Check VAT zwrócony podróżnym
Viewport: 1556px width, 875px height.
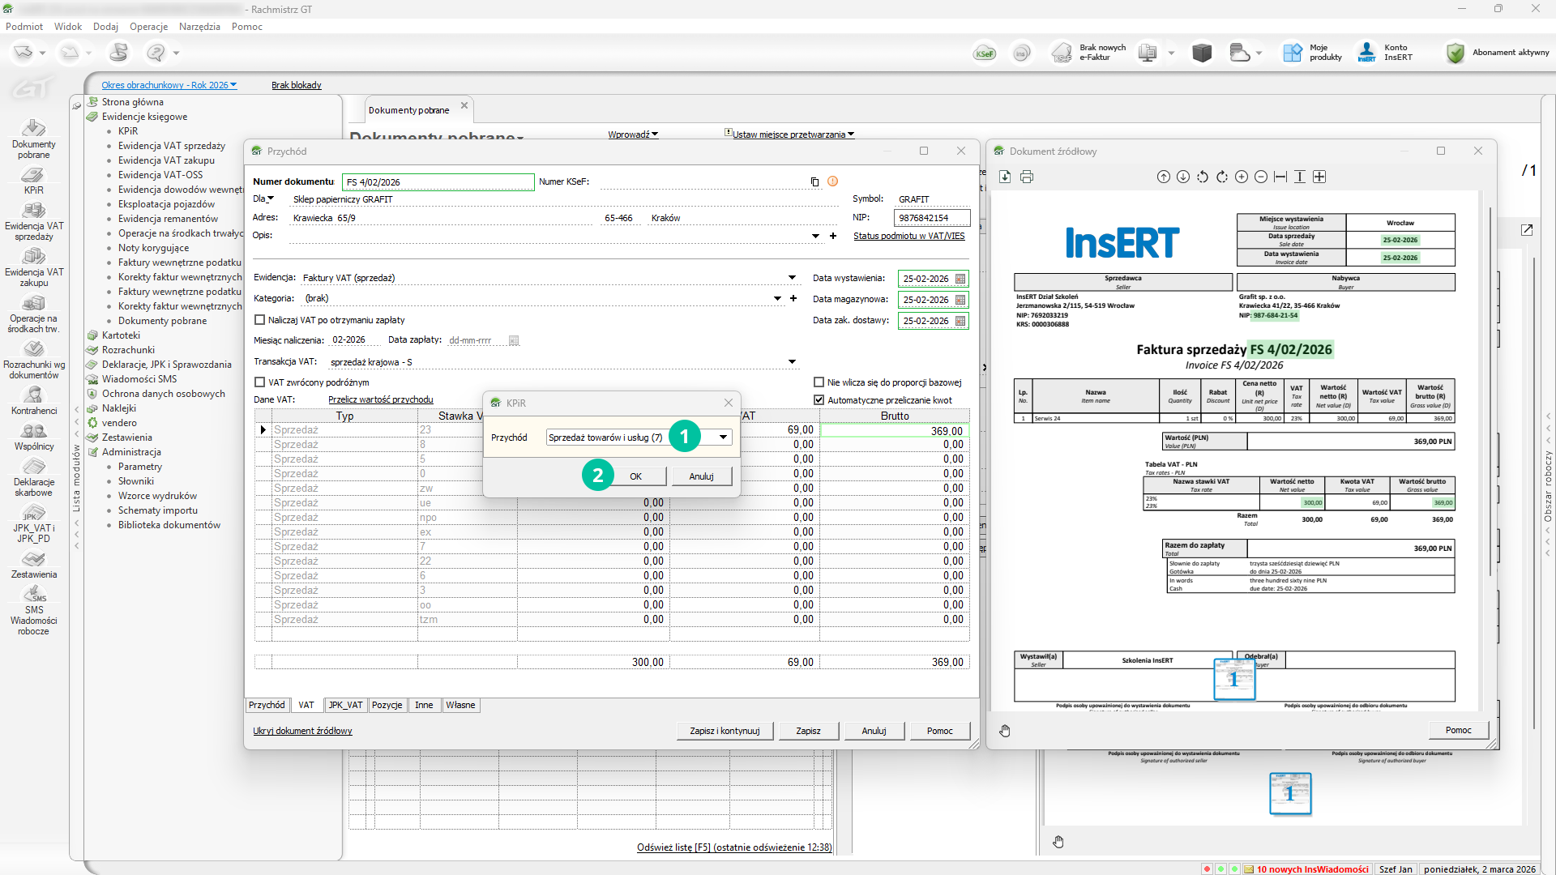[x=260, y=382]
